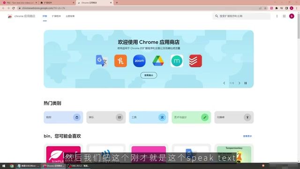Open the Google apps grid icon
The image size is (300, 169).
284,16
